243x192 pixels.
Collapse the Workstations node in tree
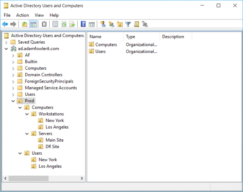click(27, 114)
